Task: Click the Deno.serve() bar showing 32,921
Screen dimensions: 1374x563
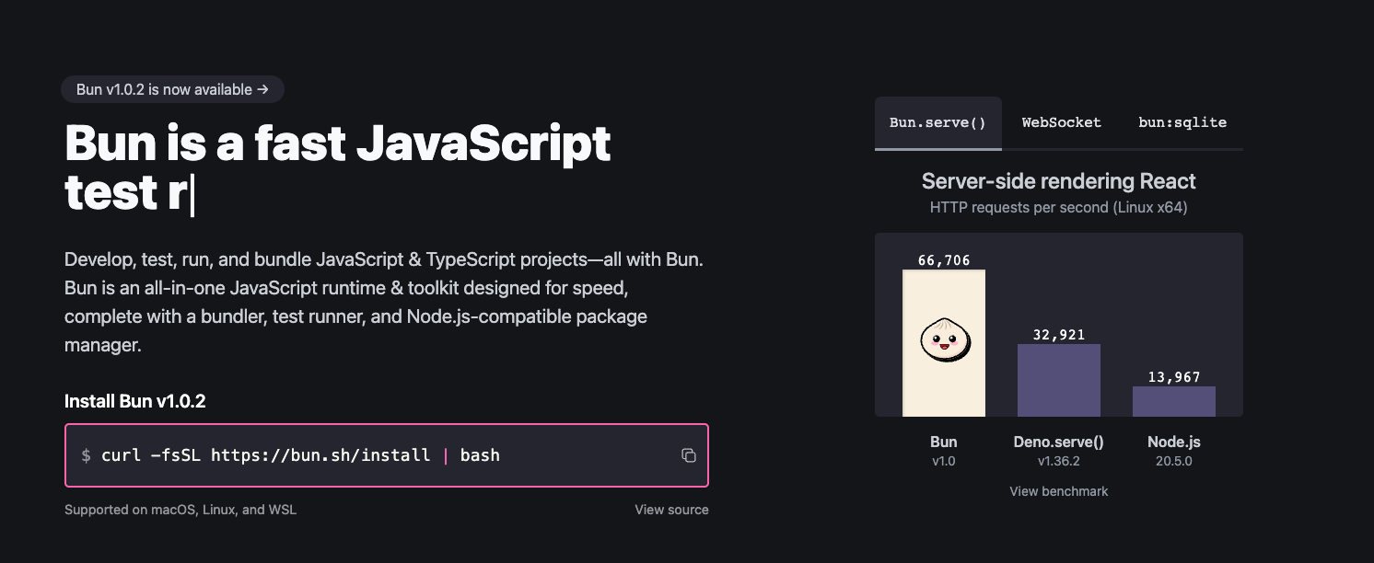Action: pyautogui.click(x=1059, y=380)
